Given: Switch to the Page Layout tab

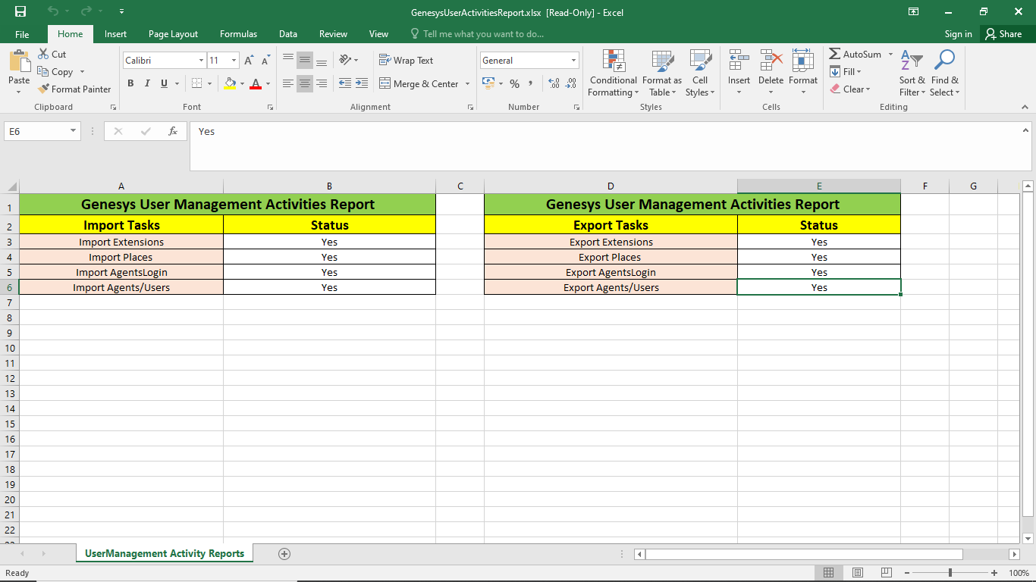Looking at the screenshot, I should pyautogui.click(x=173, y=34).
